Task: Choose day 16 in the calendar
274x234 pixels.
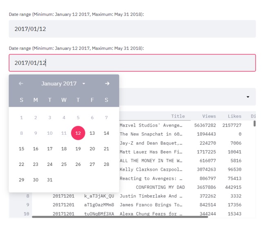Action: pos(36,149)
